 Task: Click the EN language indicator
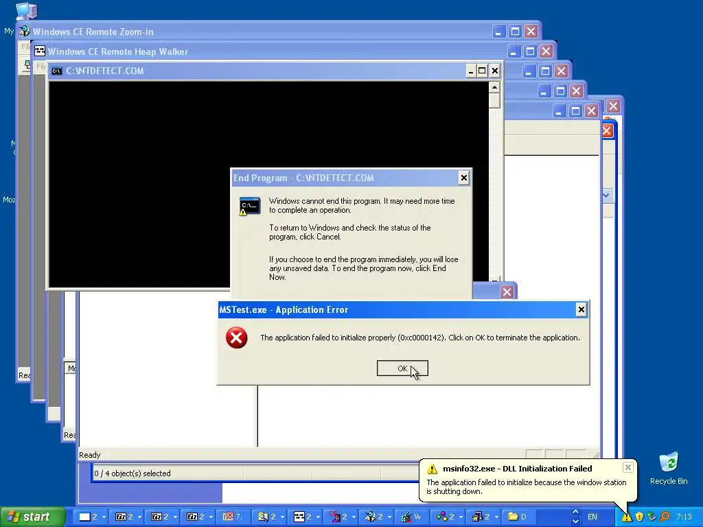(x=592, y=517)
